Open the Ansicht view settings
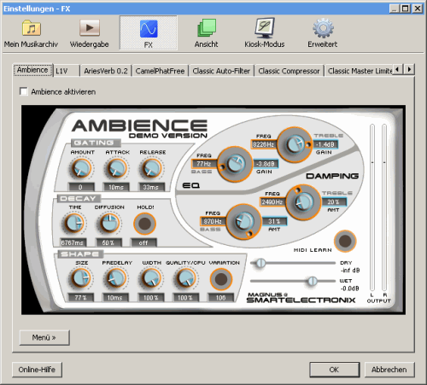427x385 pixels. (x=207, y=33)
